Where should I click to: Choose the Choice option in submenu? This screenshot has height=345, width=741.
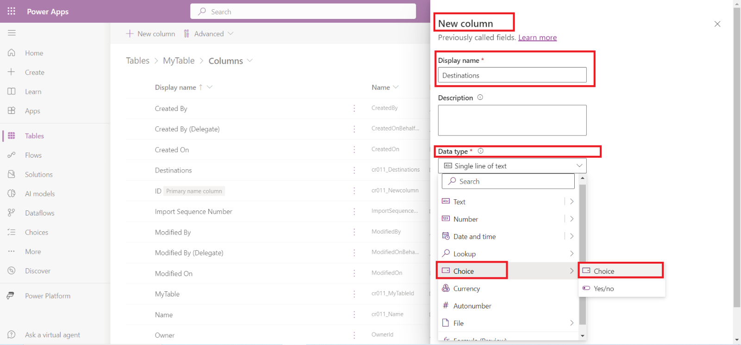[603, 271]
